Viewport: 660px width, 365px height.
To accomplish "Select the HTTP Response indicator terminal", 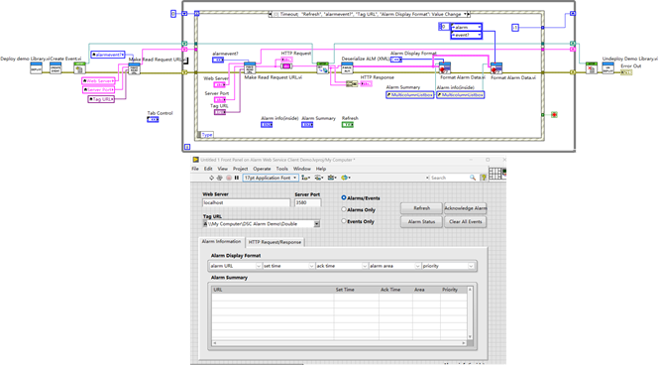I will pos(366,84).
